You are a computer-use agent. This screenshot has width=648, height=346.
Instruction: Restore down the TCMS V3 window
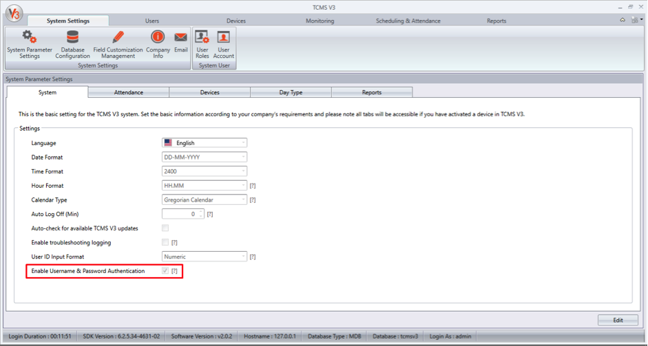[x=630, y=7]
